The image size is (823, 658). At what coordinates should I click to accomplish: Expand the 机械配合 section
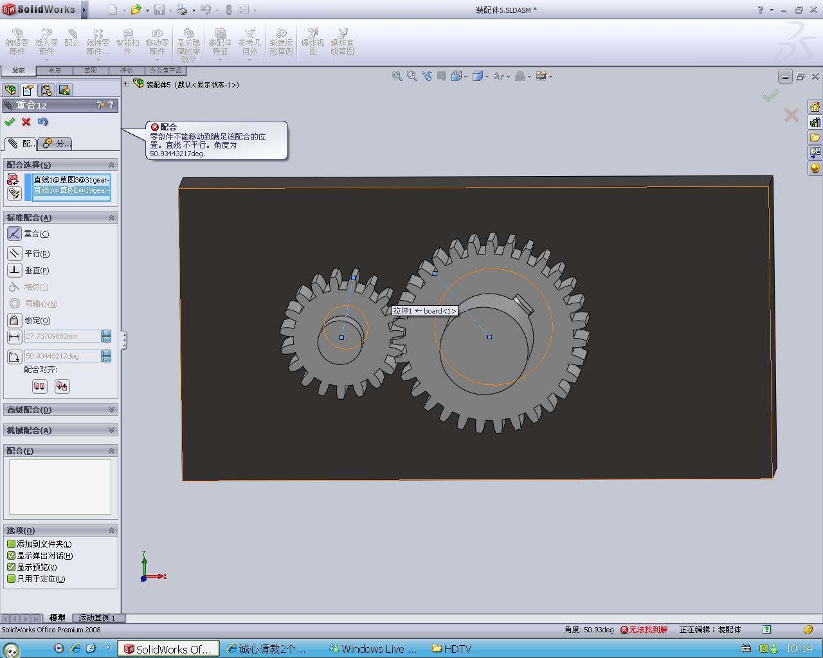point(111,430)
